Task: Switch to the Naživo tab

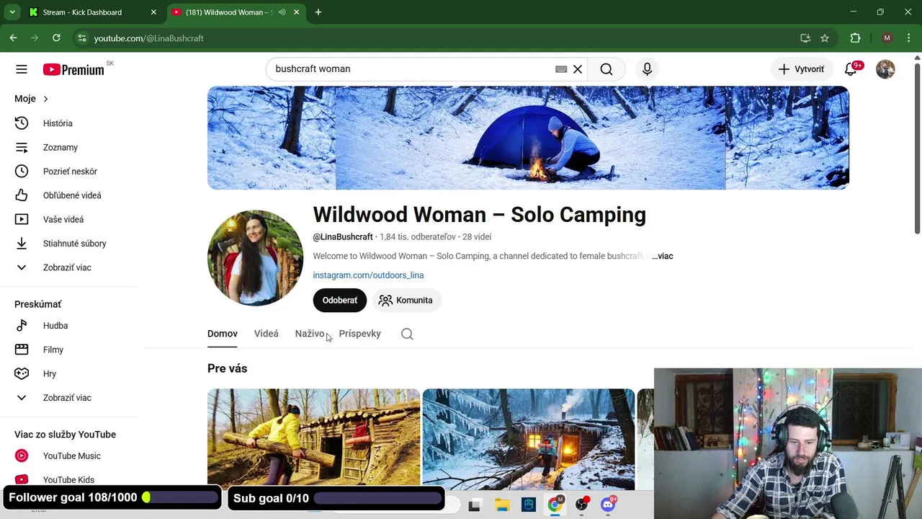Action: (310, 334)
